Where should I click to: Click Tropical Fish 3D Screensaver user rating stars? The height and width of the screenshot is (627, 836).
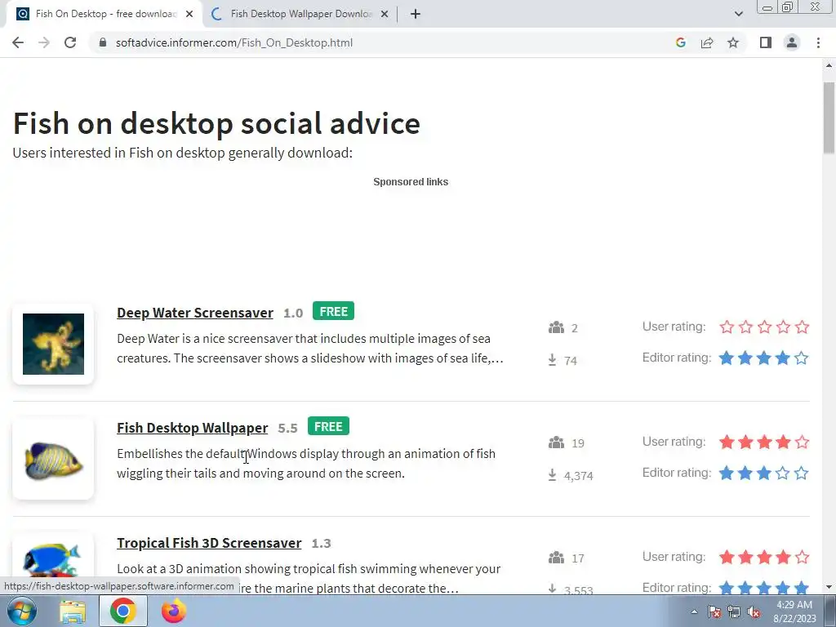(x=764, y=557)
